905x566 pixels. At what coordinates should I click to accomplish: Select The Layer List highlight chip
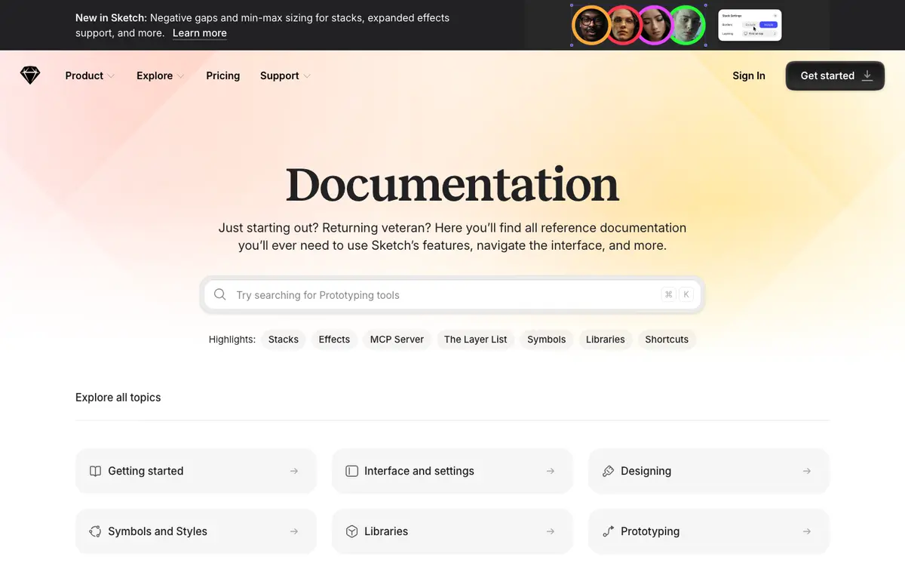(476, 340)
